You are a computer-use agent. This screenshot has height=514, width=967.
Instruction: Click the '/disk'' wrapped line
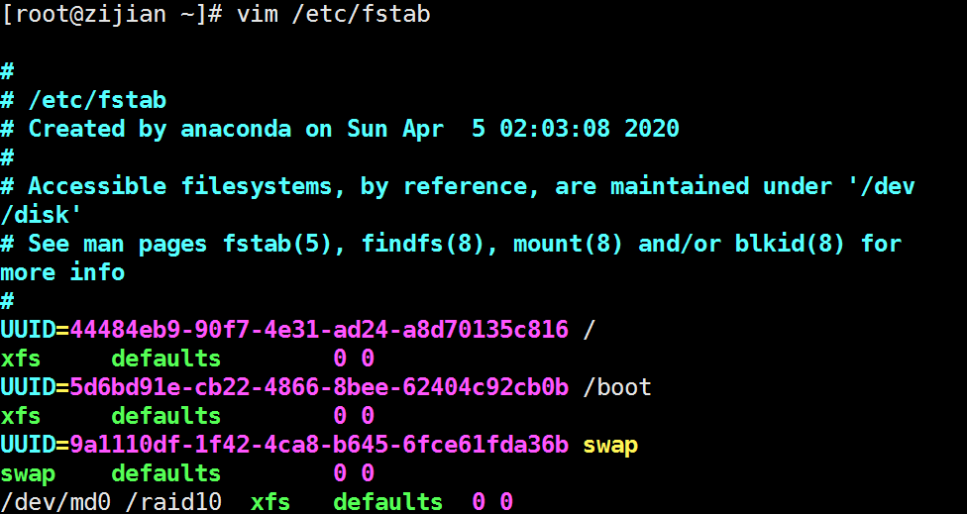click(42, 215)
